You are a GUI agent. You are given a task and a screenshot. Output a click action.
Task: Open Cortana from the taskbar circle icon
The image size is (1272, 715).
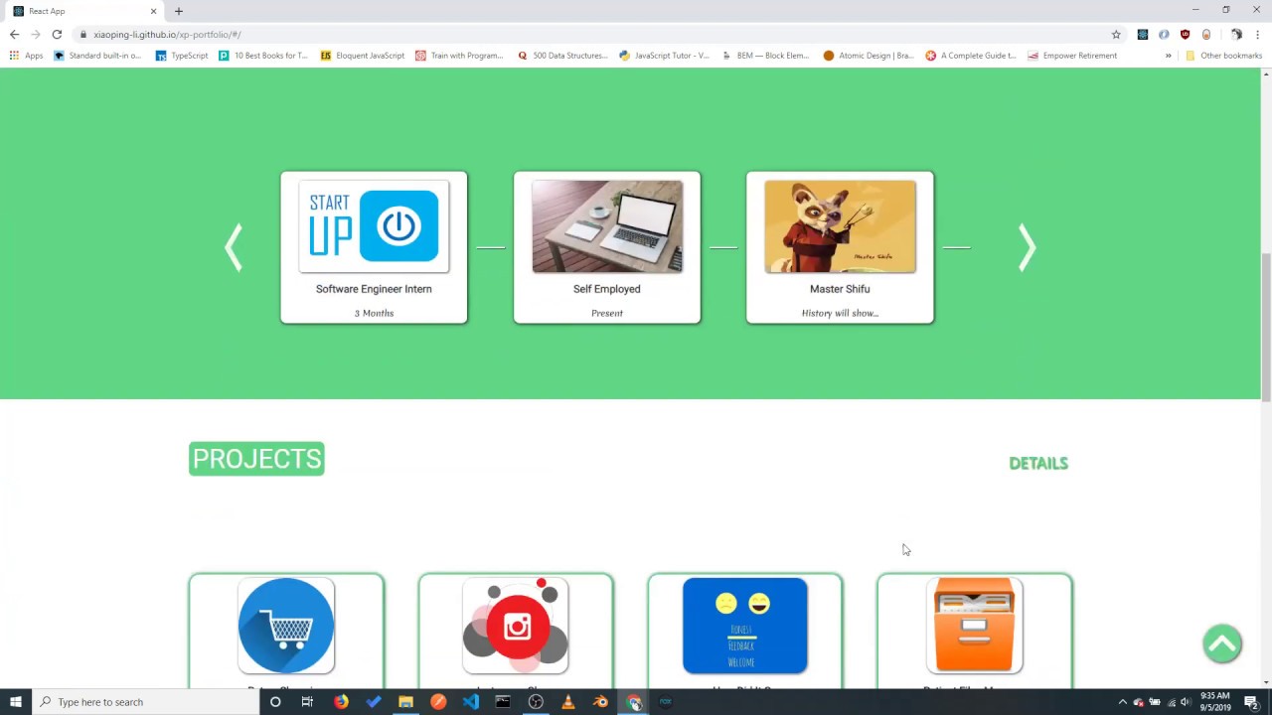tap(275, 702)
